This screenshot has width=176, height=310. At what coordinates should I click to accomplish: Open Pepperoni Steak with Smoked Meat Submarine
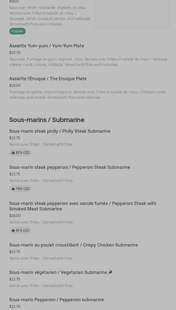pos(83,206)
